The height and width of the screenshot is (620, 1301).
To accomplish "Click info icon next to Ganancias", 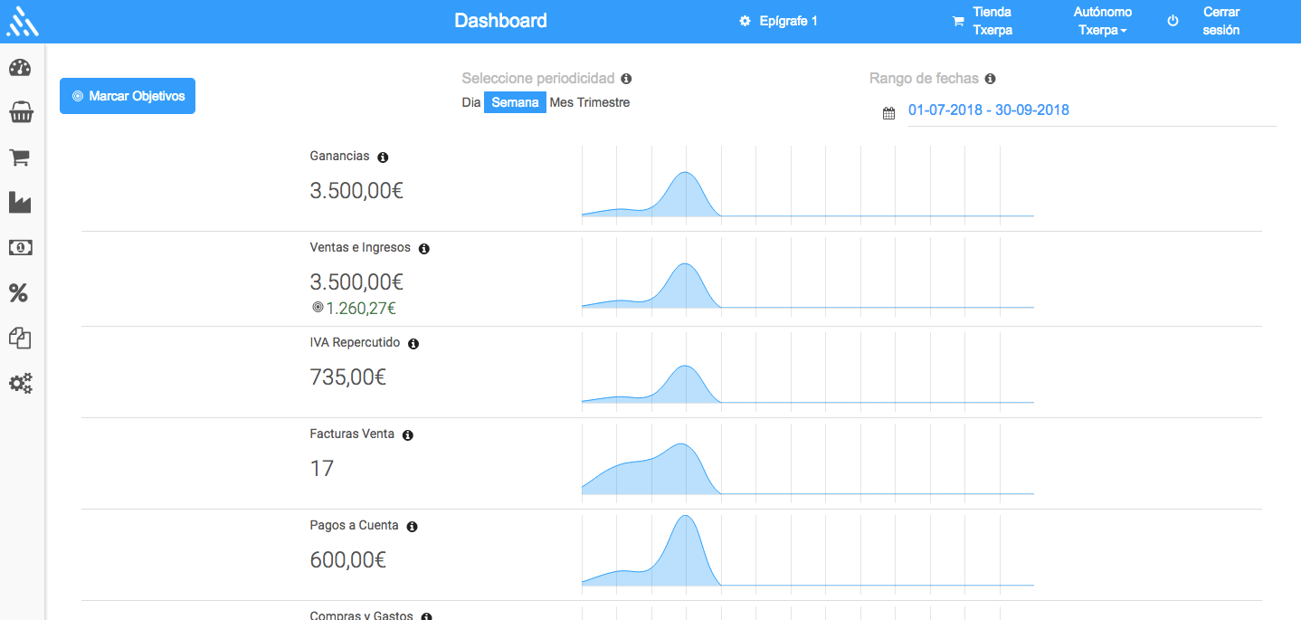I will [382, 157].
